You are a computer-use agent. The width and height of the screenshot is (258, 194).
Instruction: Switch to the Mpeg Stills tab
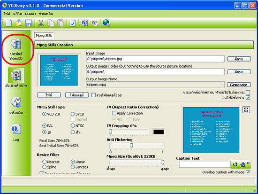coord(44,35)
